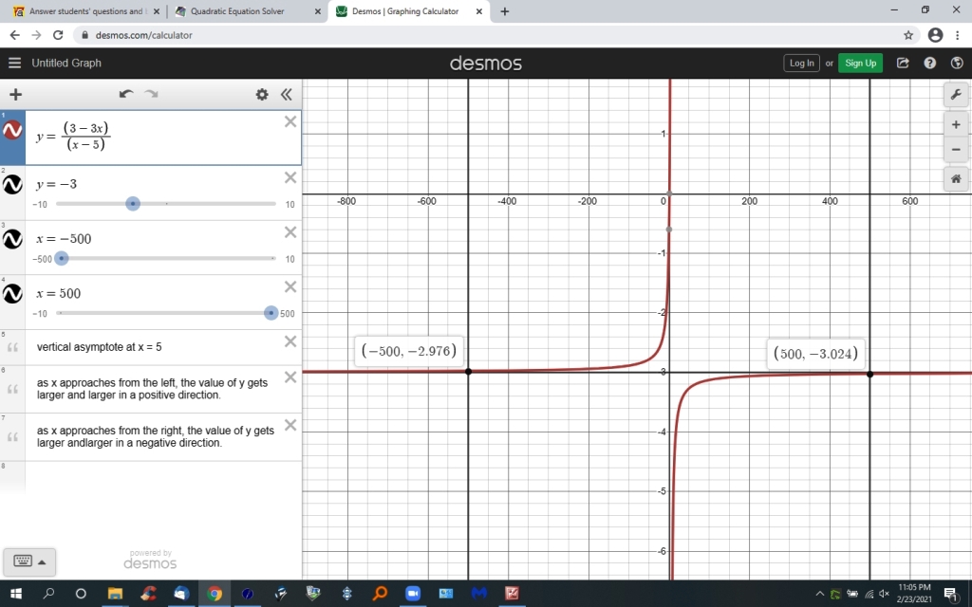Toggle the on-screen keypad
This screenshot has width=972, height=607.
[23, 561]
